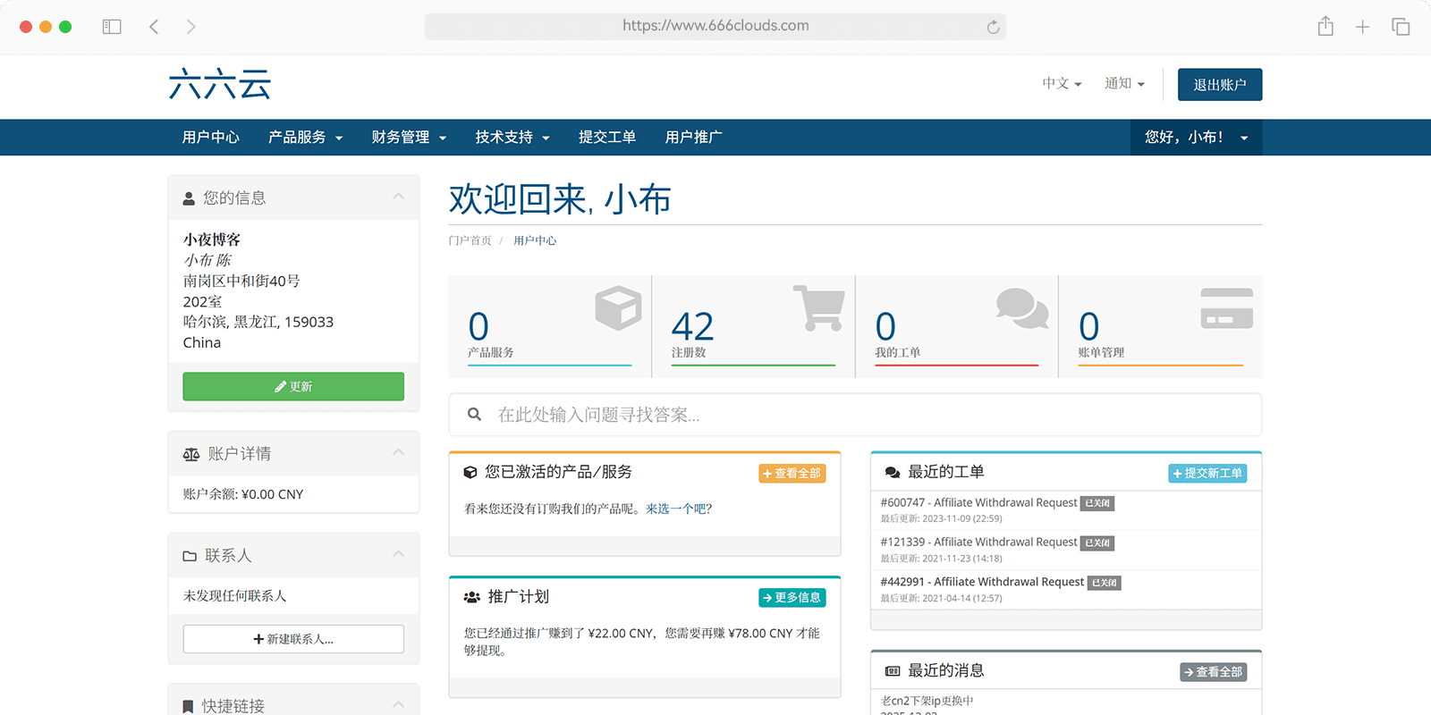Click the box icon in 产品服务 tile
This screenshot has width=1431, height=715.
coord(618,308)
